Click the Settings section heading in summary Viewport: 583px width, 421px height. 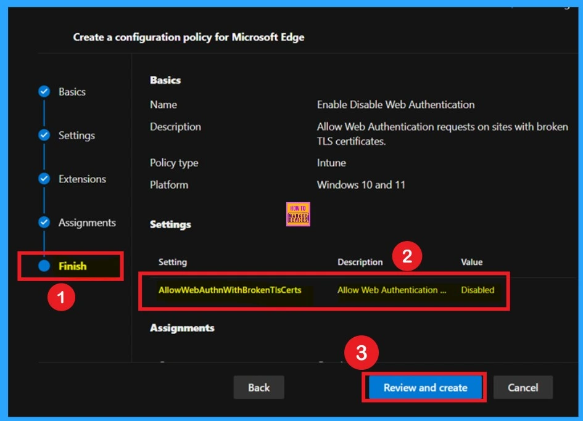tap(170, 224)
